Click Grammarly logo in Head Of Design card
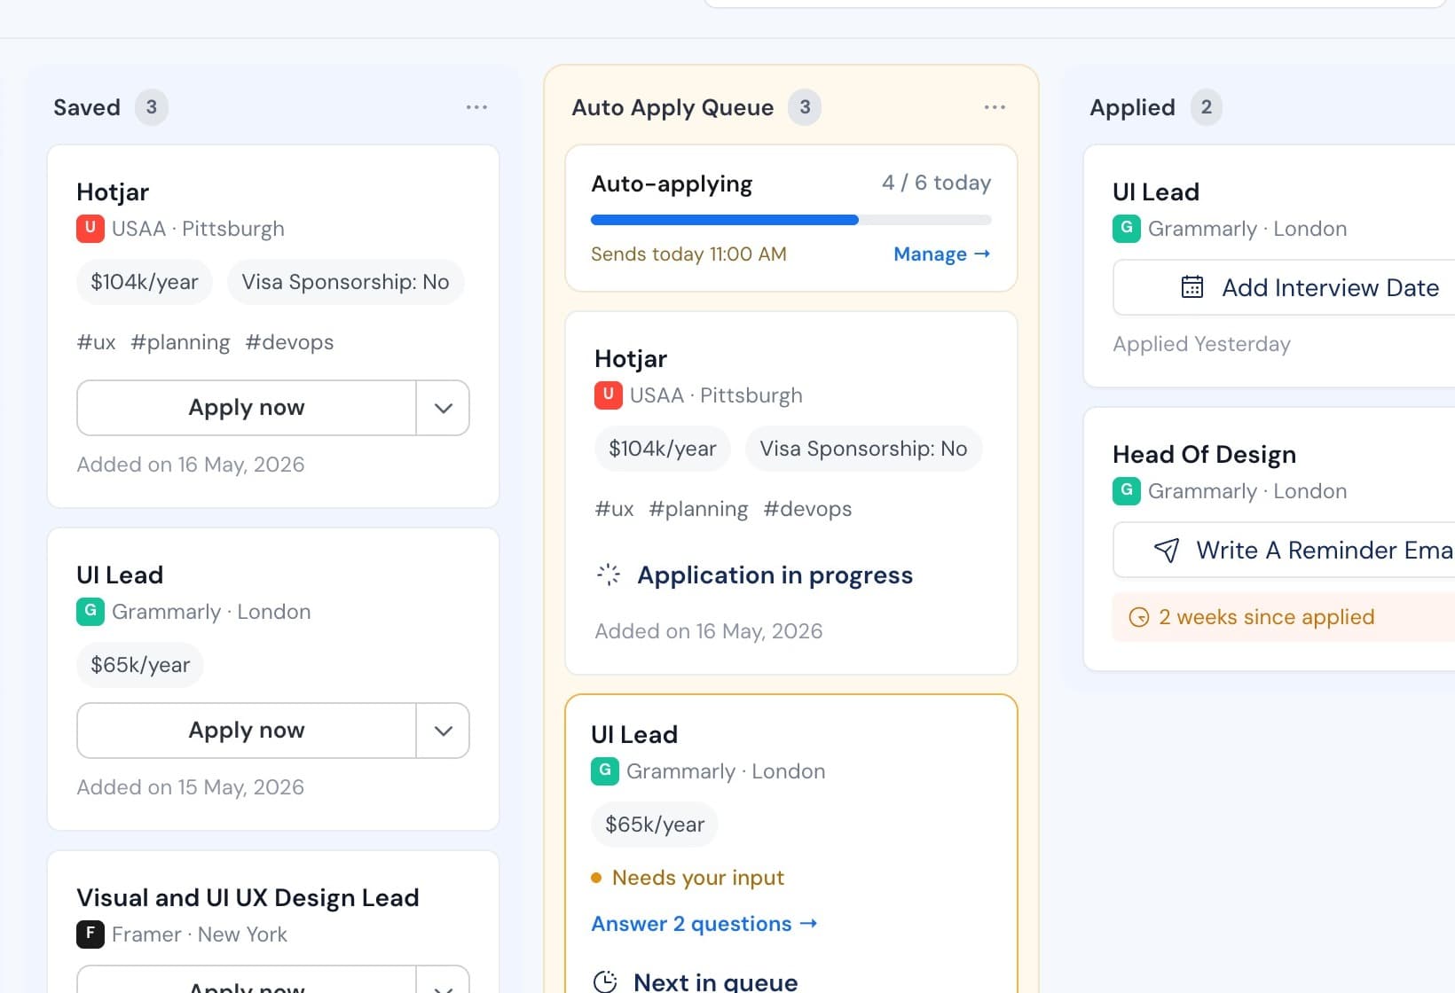Screen dimensions: 1455x993 (1126, 491)
